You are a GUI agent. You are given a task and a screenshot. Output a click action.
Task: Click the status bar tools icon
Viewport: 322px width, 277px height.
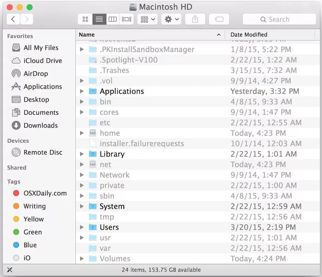10,269
